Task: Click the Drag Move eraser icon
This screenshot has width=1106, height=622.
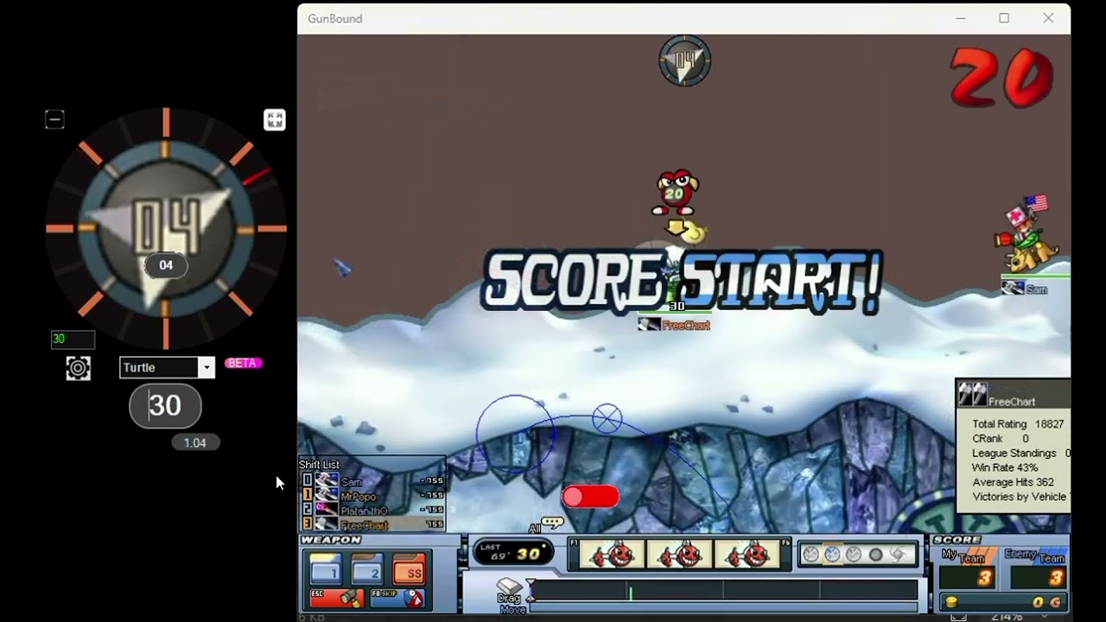Action: [510, 587]
